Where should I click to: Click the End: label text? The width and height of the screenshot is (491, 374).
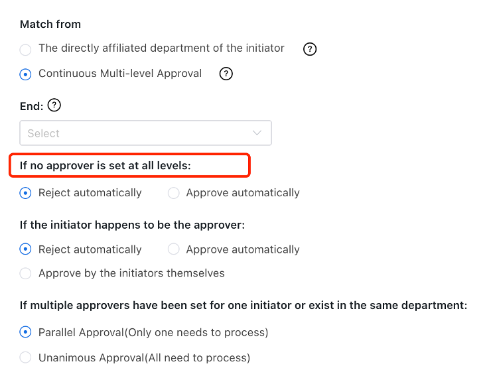click(32, 105)
